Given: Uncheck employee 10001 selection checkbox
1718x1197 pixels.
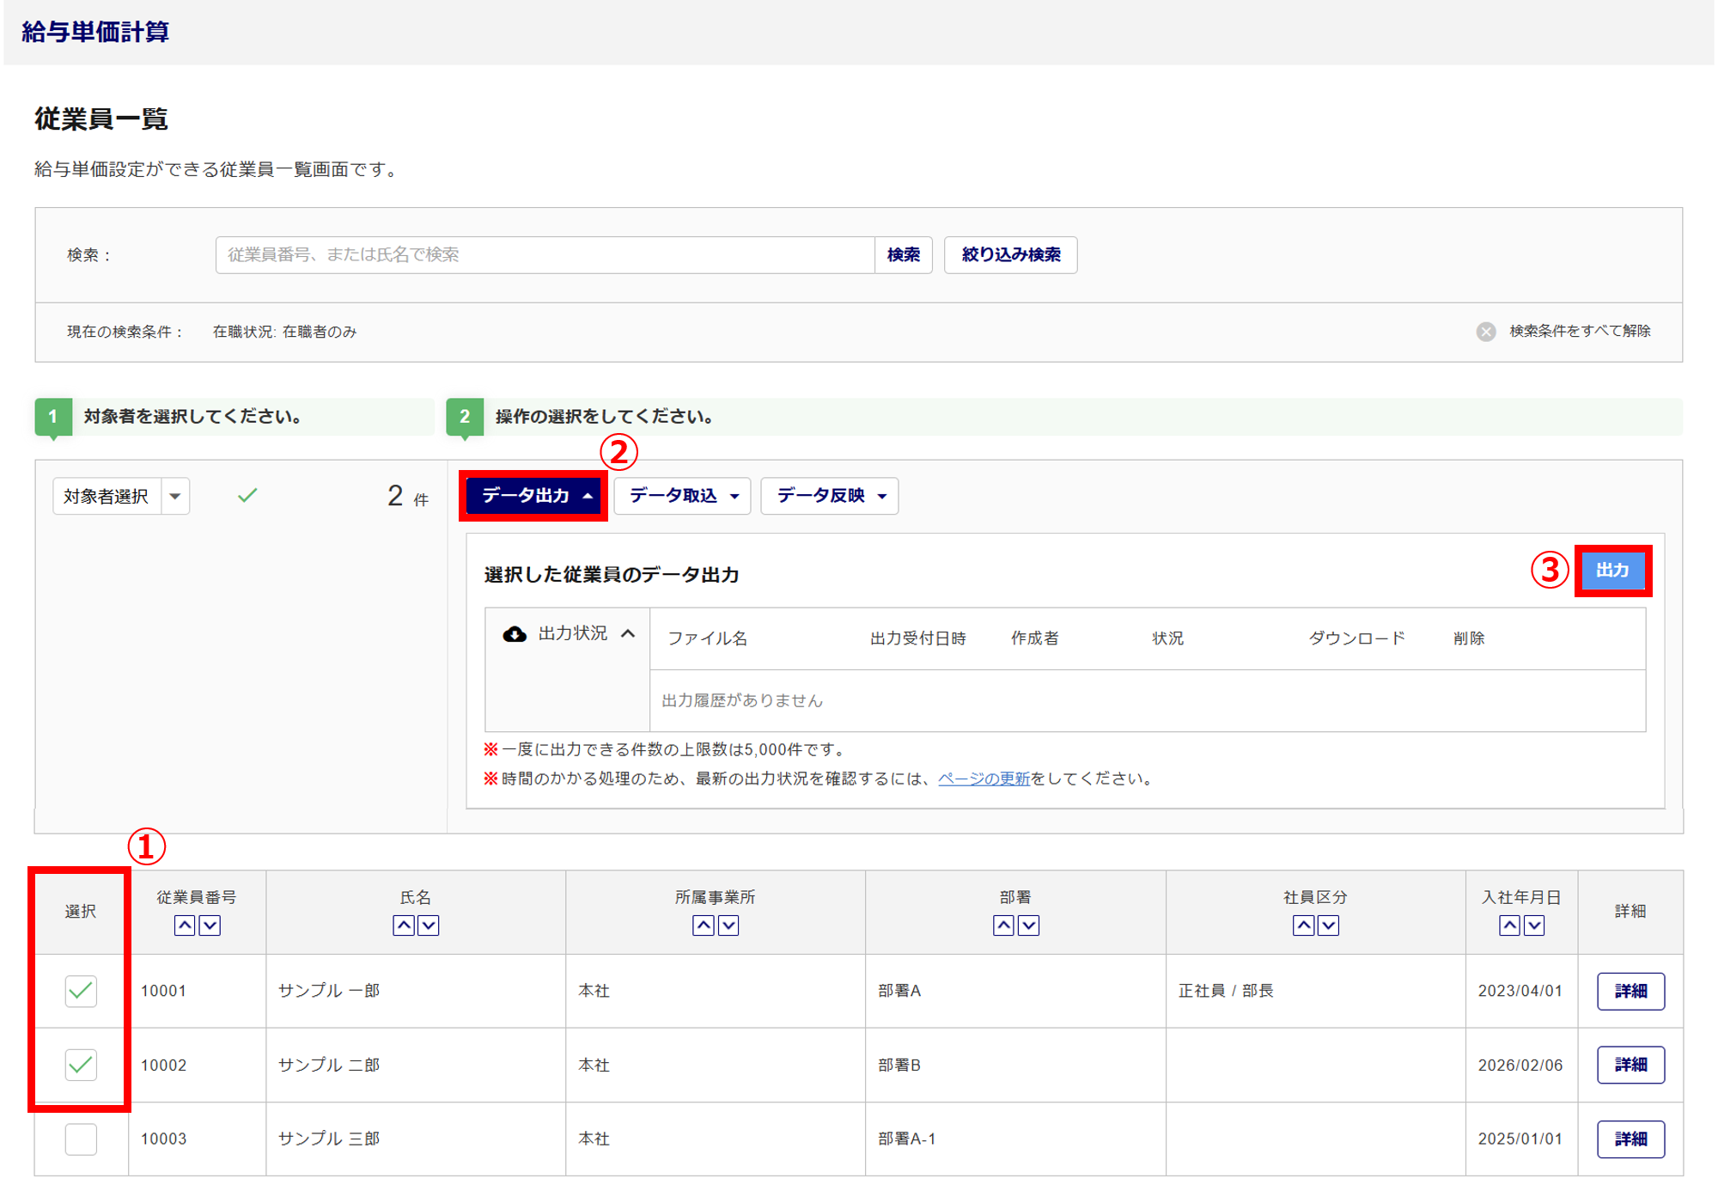Looking at the screenshot, I should tap(81, 991).
